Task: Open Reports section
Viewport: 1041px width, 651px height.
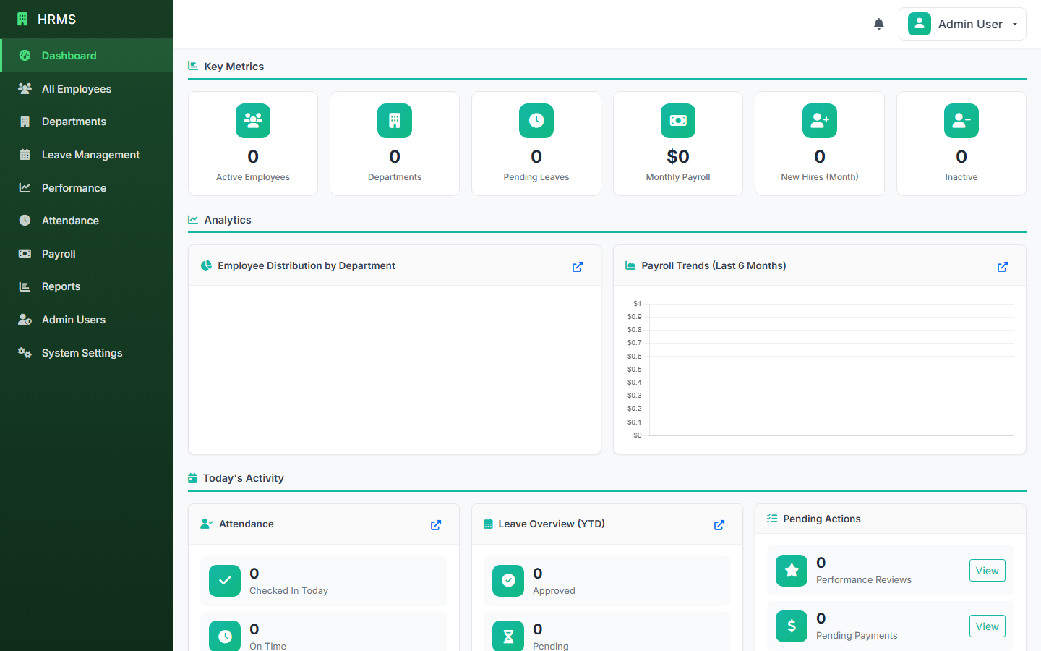Action: [87, 286]
